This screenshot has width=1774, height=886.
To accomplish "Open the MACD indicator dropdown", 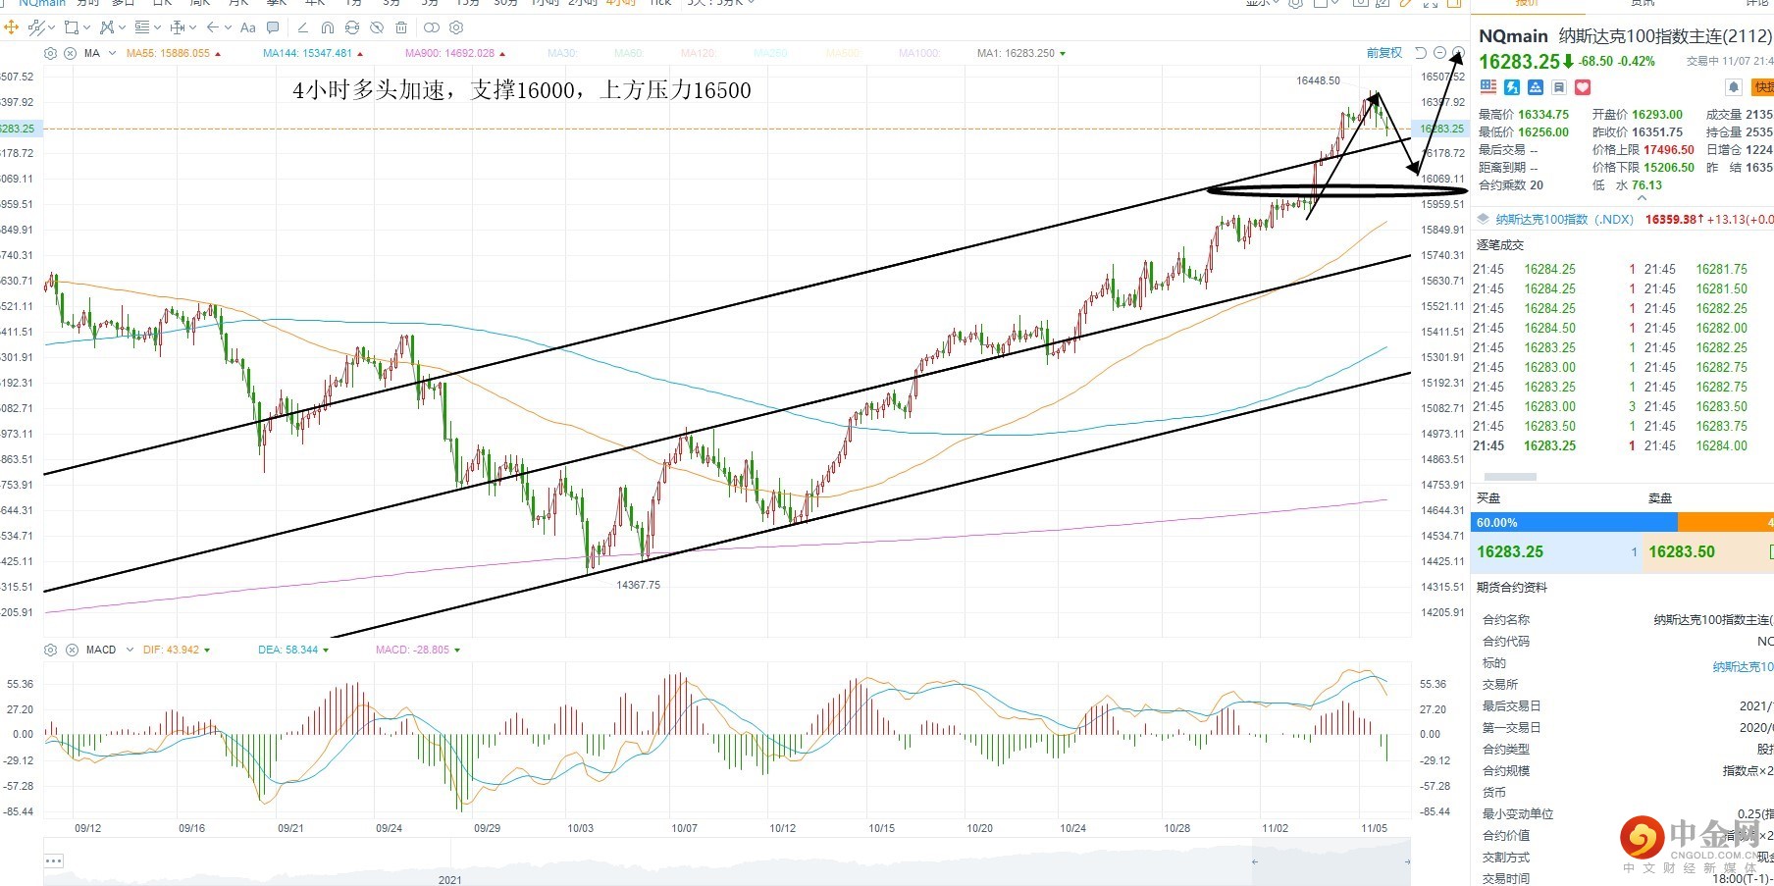I will 130,650.
